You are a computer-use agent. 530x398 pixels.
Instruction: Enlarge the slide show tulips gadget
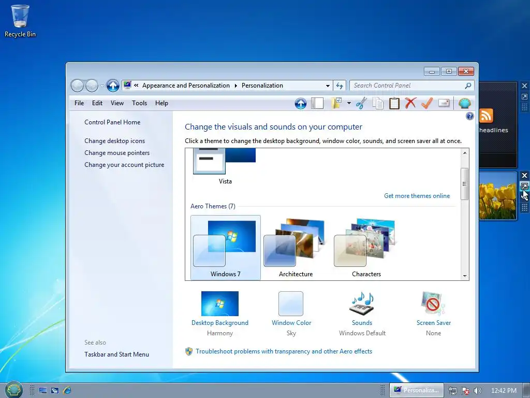(524, 186)
